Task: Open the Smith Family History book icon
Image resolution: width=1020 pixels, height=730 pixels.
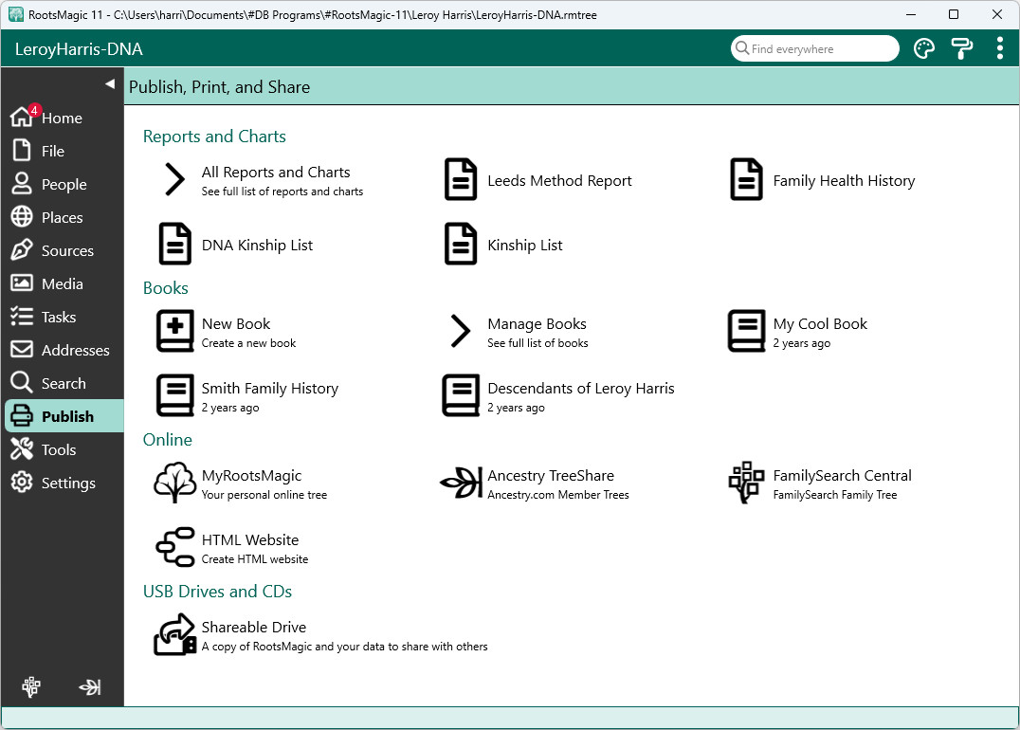Action: tap(175, 395)
